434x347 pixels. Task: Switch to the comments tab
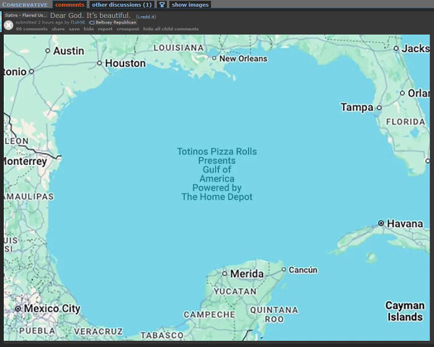pyautogui.click(x=69, y=4)
